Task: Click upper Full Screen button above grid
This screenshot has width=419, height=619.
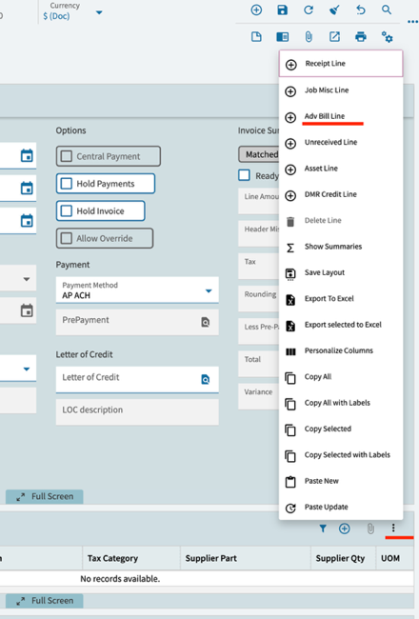Action: (x=44, y=496)
